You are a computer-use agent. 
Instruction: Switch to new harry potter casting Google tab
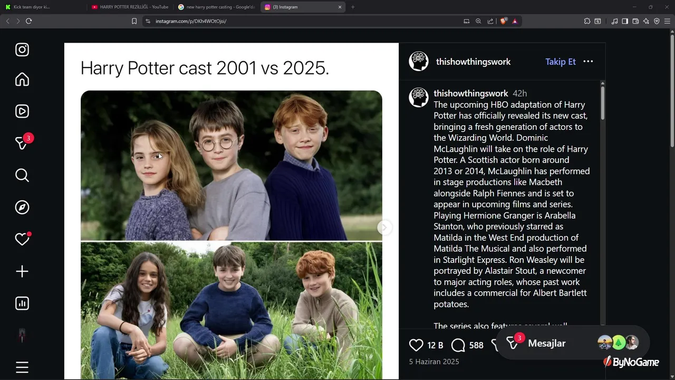tap(217, 7)
